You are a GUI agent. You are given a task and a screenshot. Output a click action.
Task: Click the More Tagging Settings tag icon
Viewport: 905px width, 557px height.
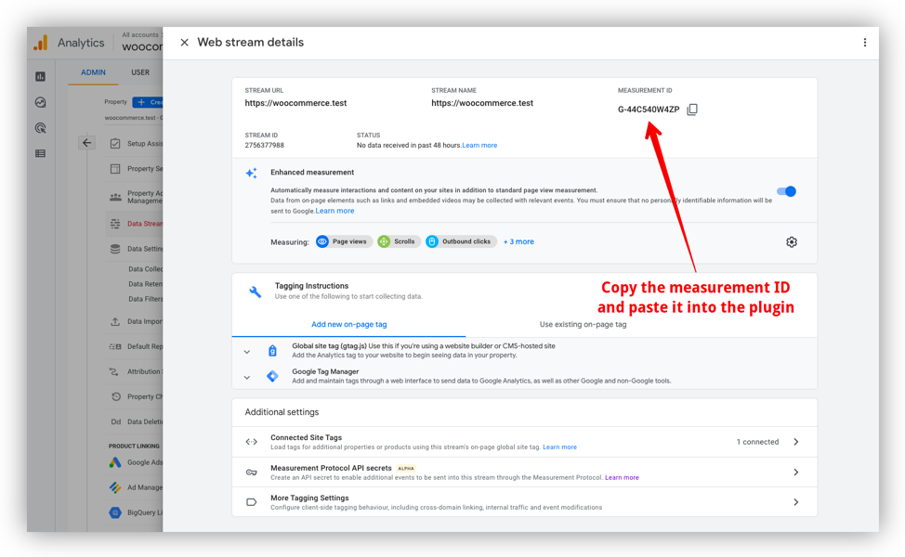tap(251, 502)
